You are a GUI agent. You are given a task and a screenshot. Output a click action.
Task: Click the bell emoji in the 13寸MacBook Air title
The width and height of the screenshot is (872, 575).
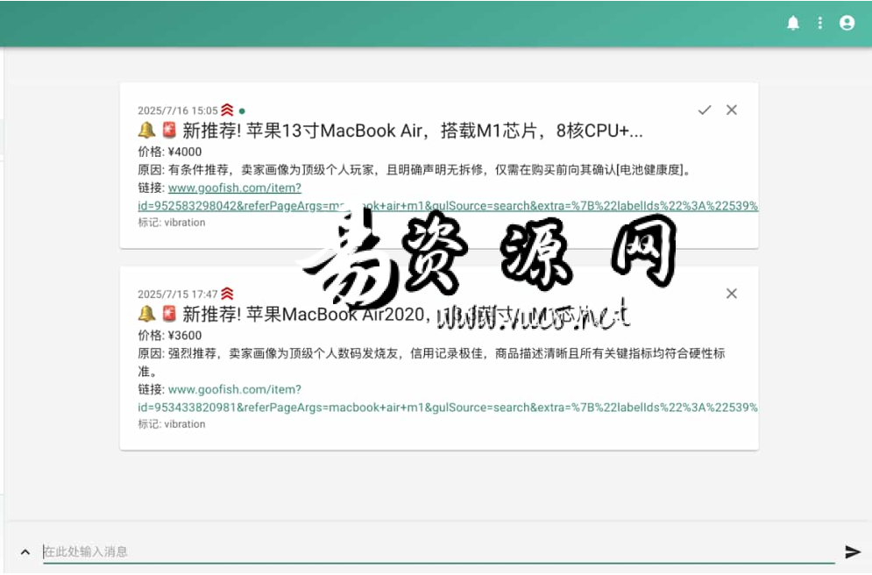[x=147, y=130]
